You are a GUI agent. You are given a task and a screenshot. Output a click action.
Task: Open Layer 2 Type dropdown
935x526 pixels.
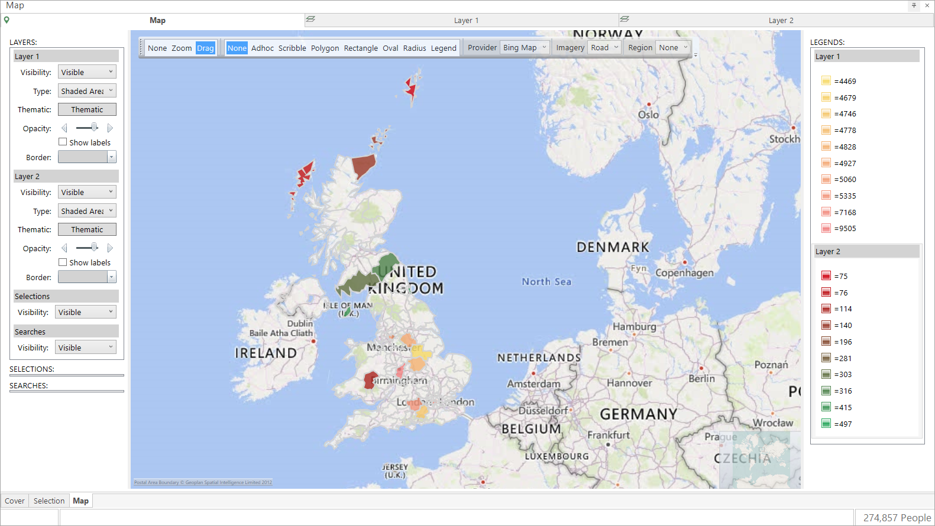(87, 211)
